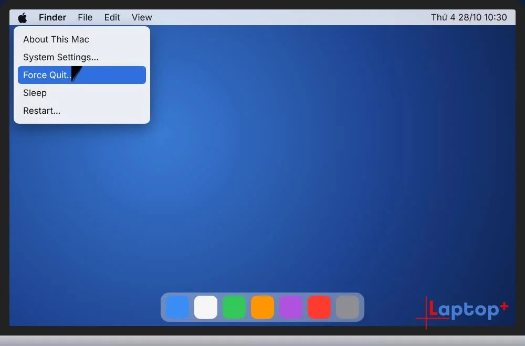
Task: Launch the red dock app
Action: pos(319,307)
